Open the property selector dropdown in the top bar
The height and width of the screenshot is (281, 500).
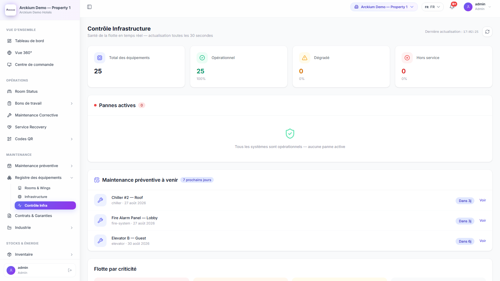[384, 7]
